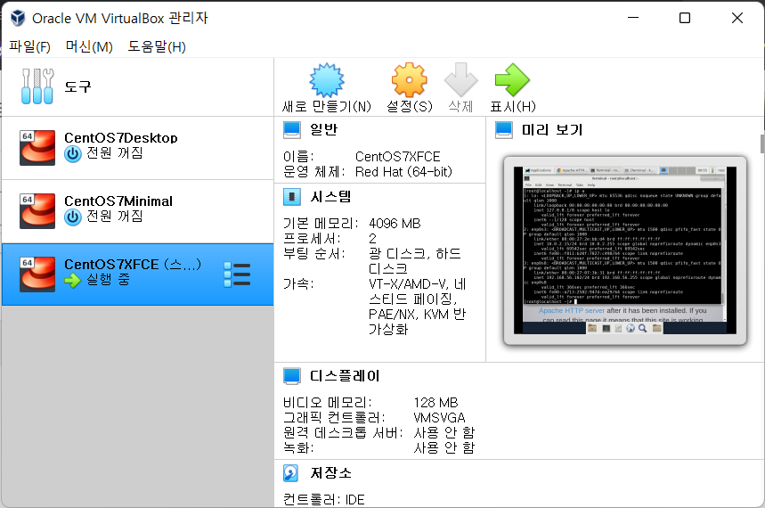The width and height of the screenshot is (765, 508).
Task: Click the OS value Red Hat (64-bit)
Action: tap(404, 172)
